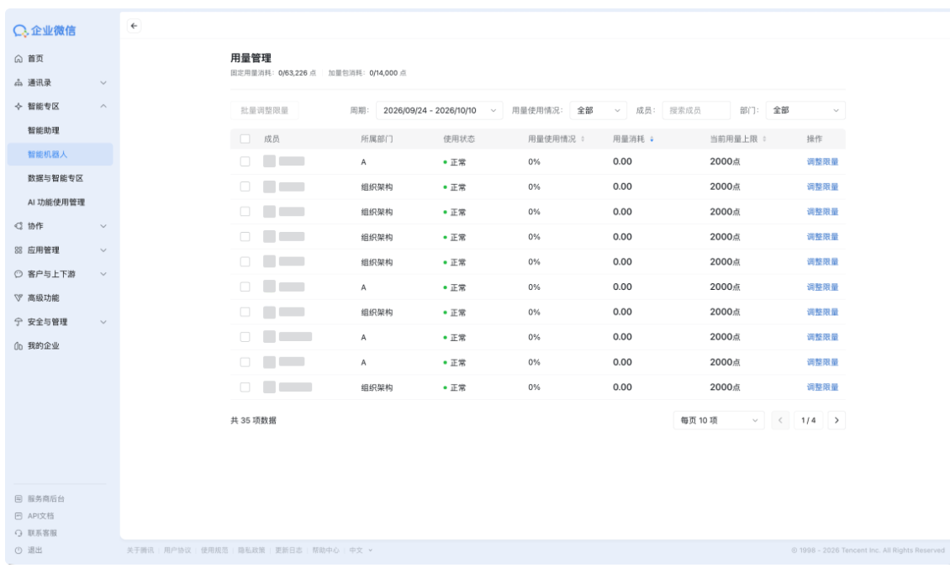The height and width of the screenshot is (568, 950).
Task: Toggle the select-all checkbox in table header
Action: (x=245, y=139)
